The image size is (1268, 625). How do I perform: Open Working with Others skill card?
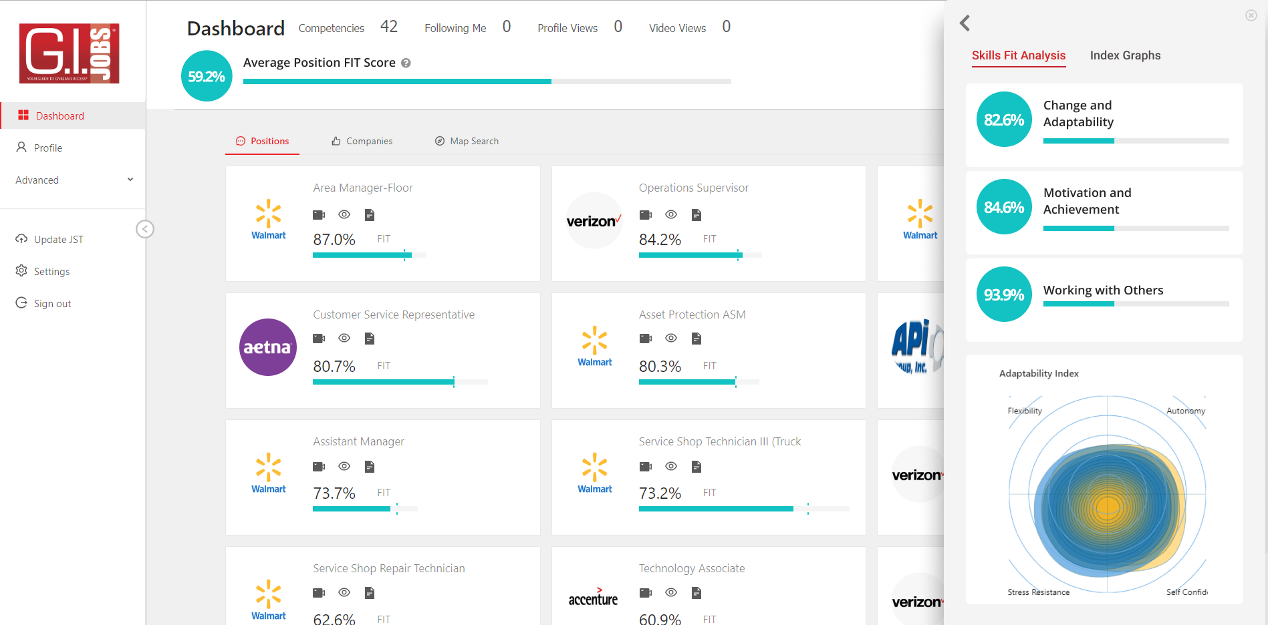click(1104, 300)
